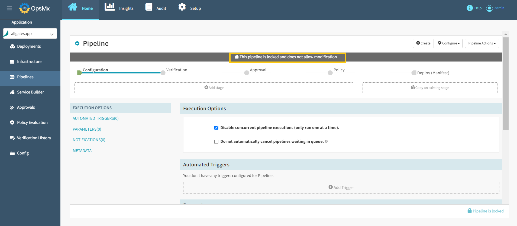Open Service Builder from sidebar
This screenshot has width=517, height=226.
click(30, 92)
